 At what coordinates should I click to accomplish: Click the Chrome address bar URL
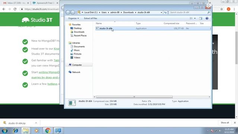point(41,9)
